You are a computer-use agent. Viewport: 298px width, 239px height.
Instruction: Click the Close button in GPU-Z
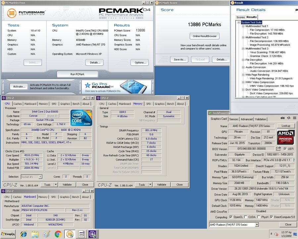click(288, 224)
